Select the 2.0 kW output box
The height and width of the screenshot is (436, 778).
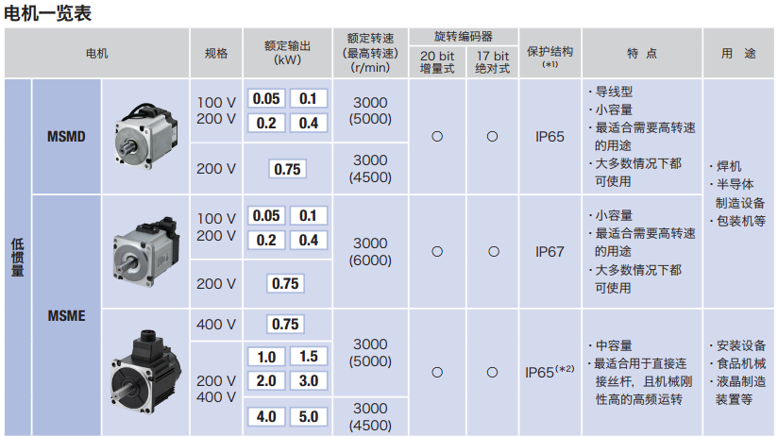coord(266,380)
